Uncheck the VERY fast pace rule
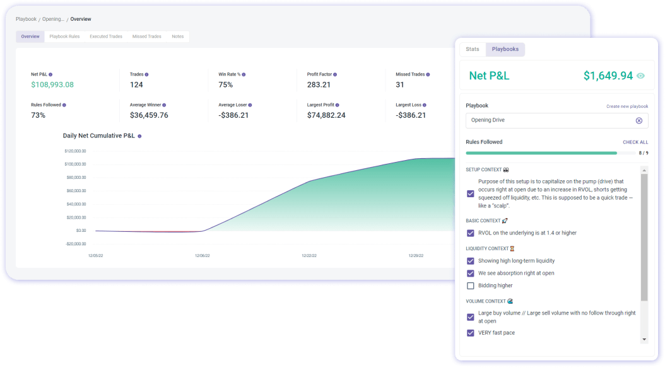665x368 pixels. click(x=470, y=333)
